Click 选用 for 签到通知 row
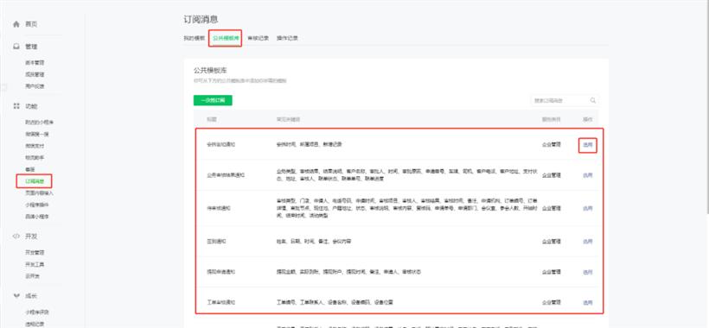 pos(587,242)
